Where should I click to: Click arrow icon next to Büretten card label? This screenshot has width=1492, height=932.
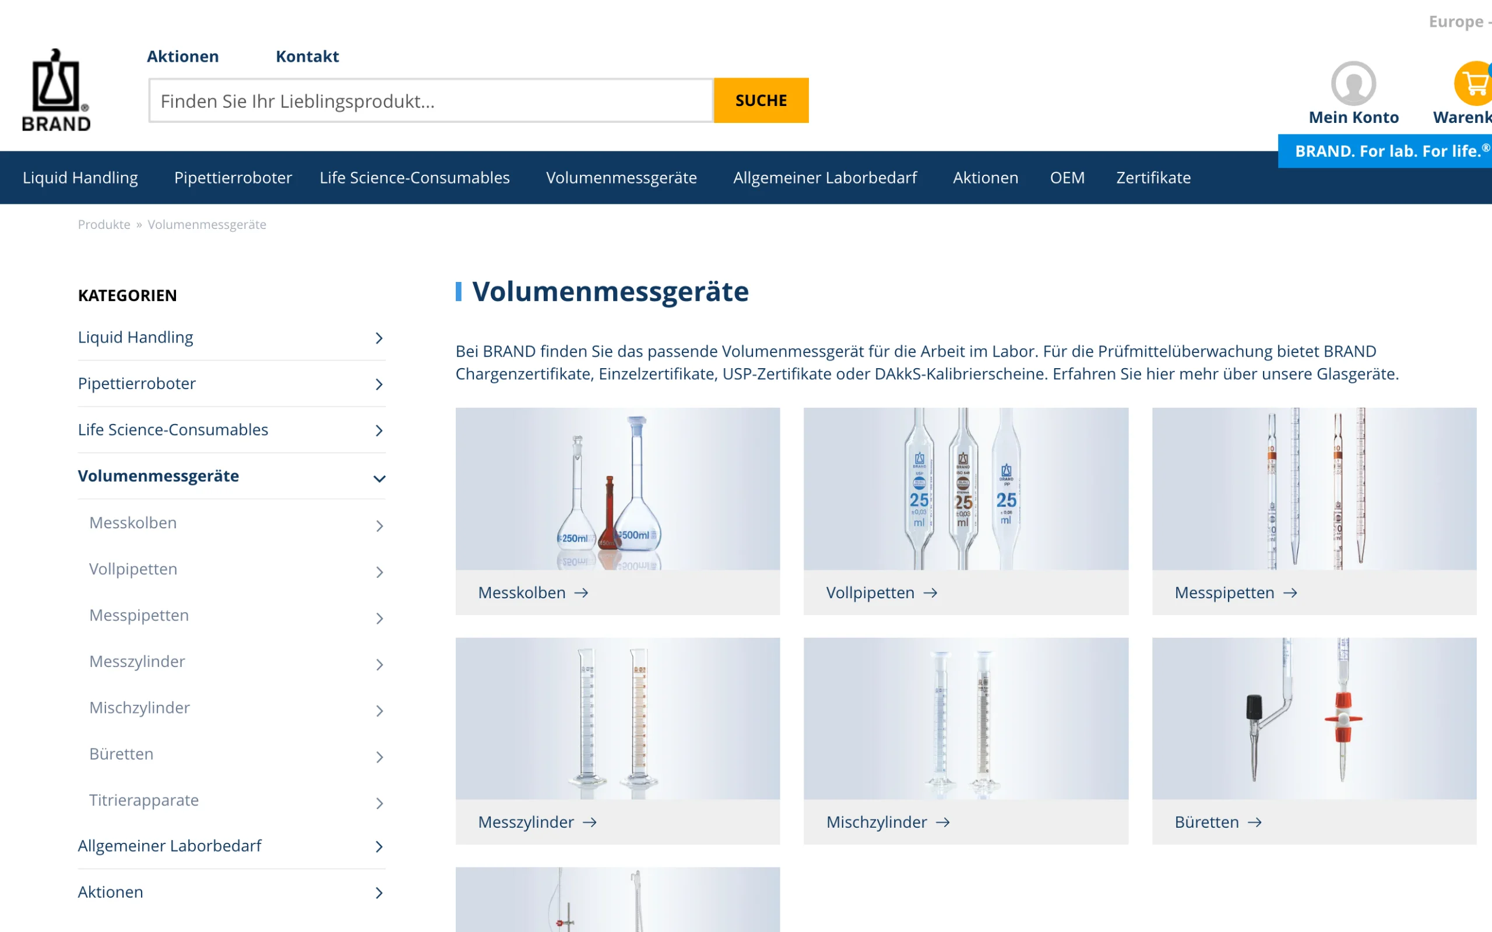click(1255, 822)
